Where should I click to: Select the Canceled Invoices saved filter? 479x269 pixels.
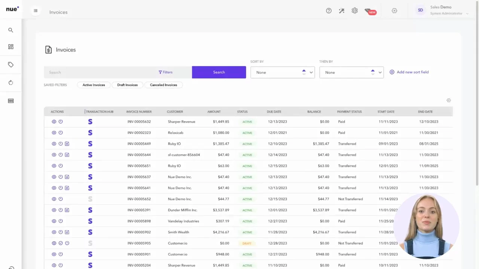[x=163, y=85]
